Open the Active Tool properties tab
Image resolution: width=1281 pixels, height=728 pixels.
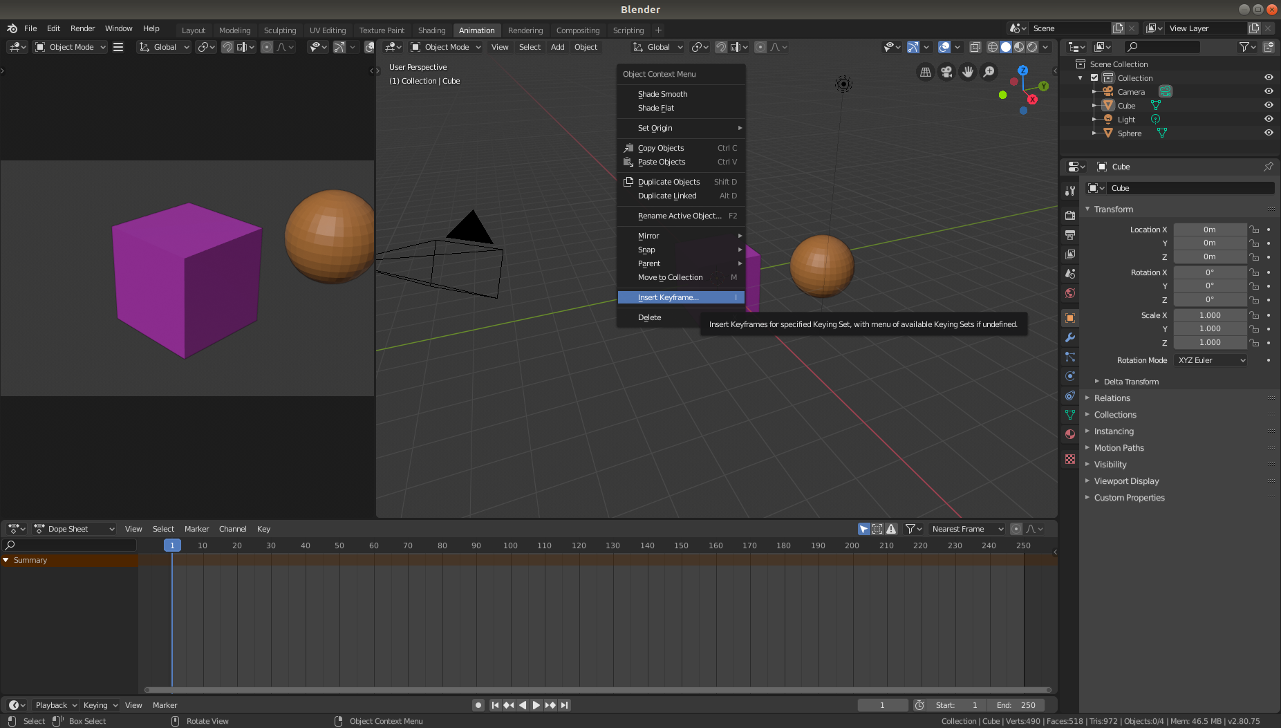[x=1070, y=190]
